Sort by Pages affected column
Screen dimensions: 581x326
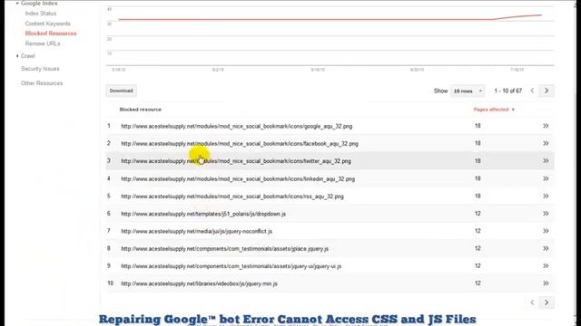pyautogui.click(x=494, y=110)
